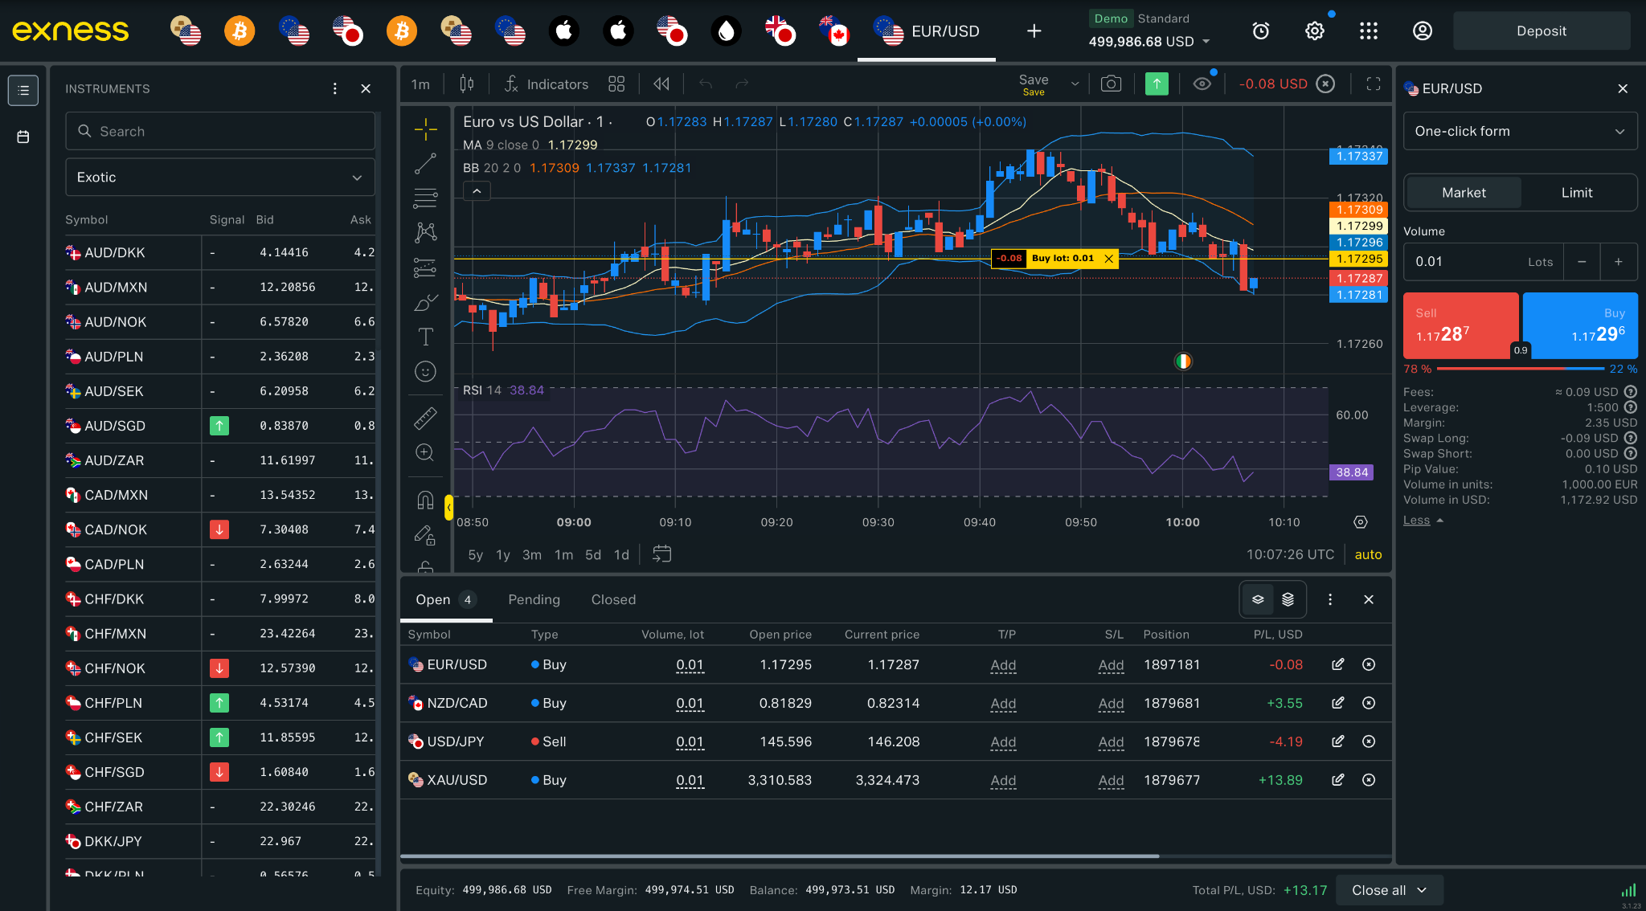The height and width of the screenshot is (911, 1646).
Task: Expand the Exotic instrument group dropdown
Action: click(x=219, y=178)
